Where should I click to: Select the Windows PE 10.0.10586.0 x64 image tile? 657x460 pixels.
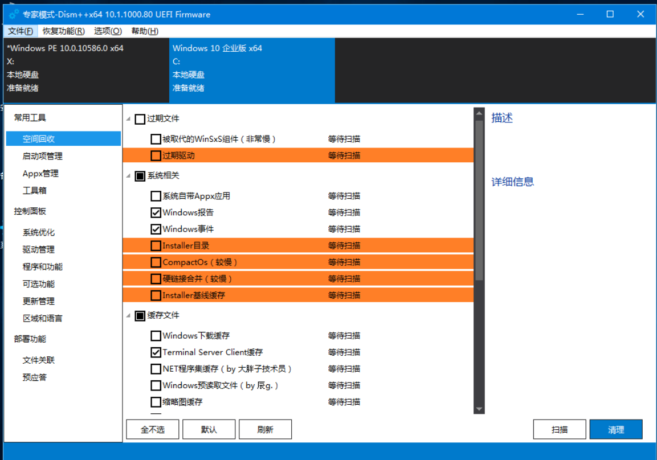point(85,68)
